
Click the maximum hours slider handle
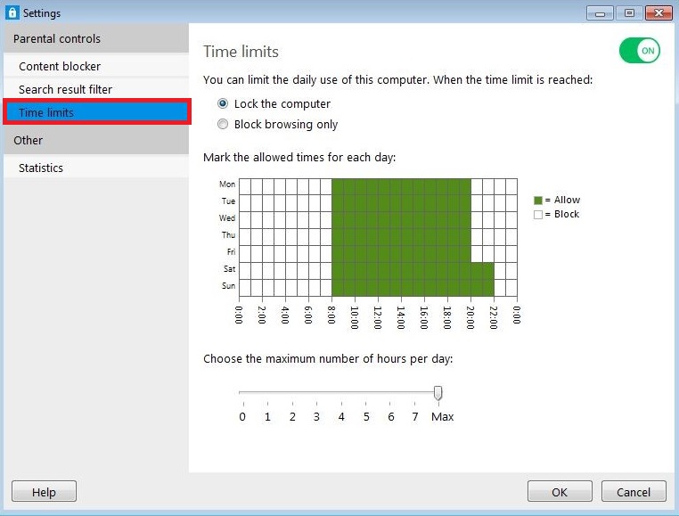click(x=438, y=393)
